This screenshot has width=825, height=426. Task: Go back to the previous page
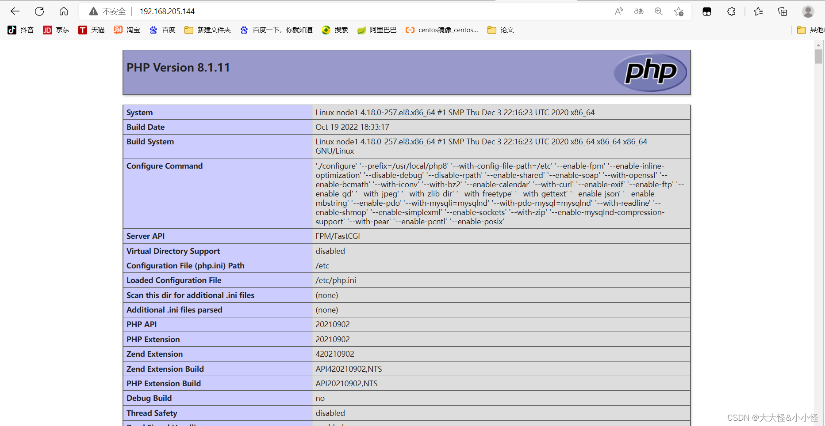(x=15, y=11)
